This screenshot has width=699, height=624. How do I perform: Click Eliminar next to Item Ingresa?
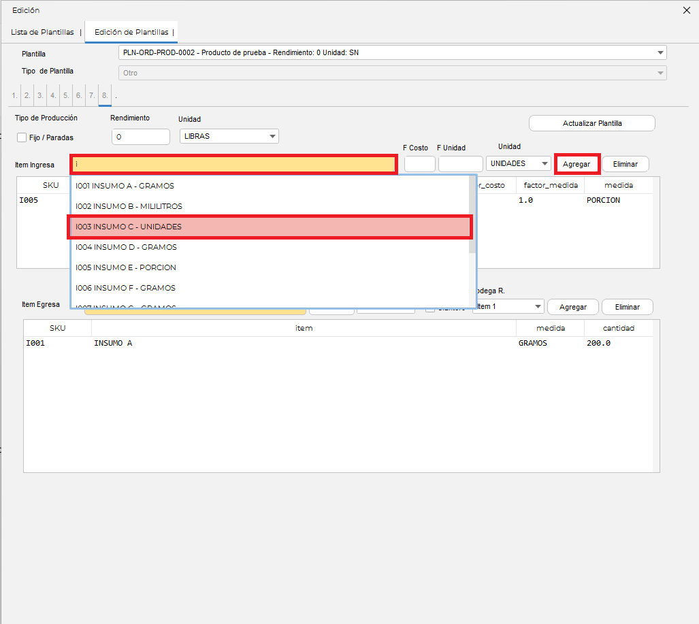click(625, 164)
